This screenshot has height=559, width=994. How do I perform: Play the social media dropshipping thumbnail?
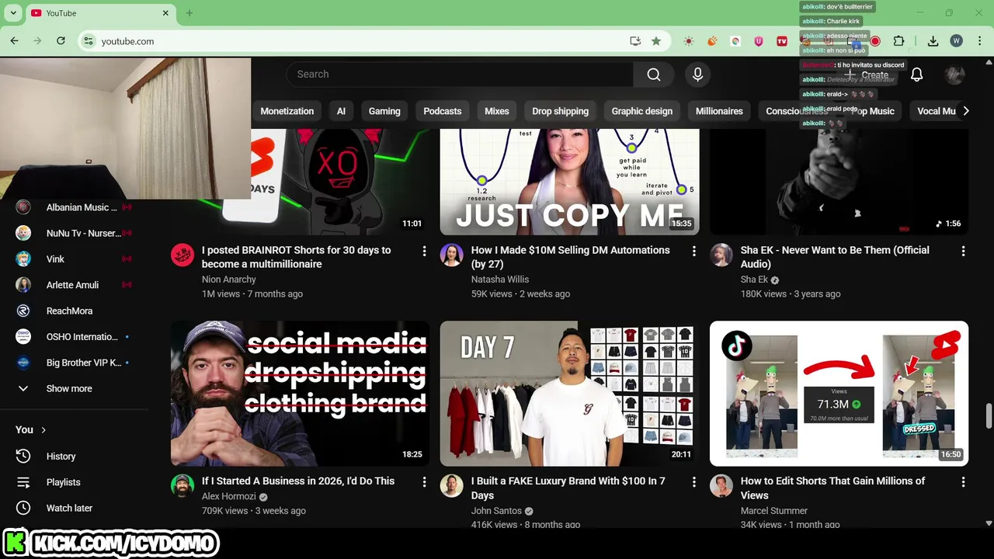[x=300, y=394]
